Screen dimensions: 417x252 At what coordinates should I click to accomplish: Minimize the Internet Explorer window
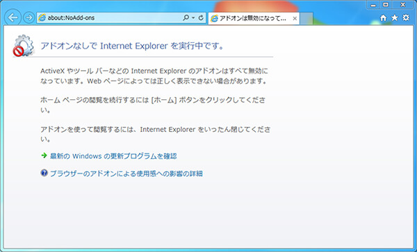[x=373, y=5]
